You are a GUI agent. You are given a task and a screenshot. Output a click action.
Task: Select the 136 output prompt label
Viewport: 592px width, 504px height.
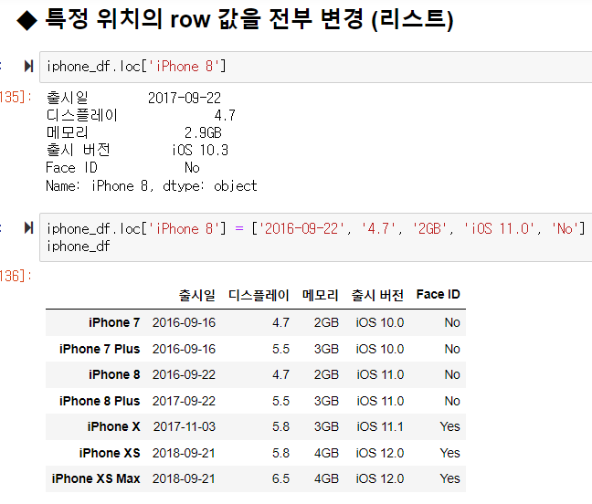(16, 276)
